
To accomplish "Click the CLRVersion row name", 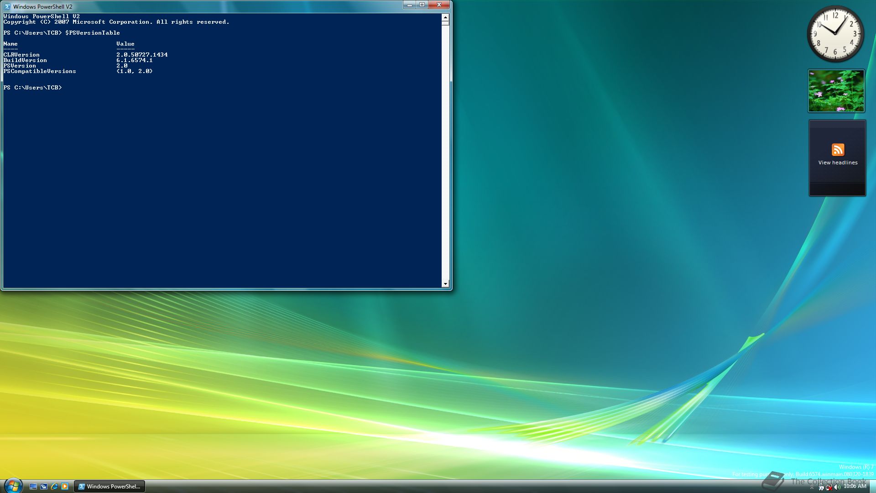I will [21, 55].
